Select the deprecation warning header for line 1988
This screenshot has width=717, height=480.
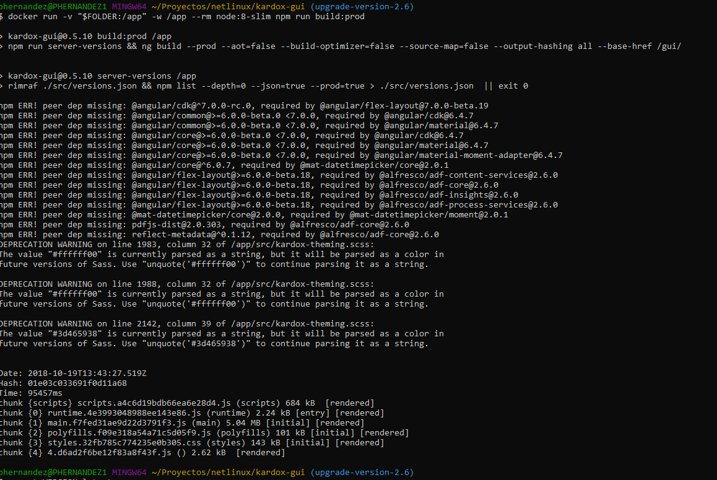click(x=187, y=284)
